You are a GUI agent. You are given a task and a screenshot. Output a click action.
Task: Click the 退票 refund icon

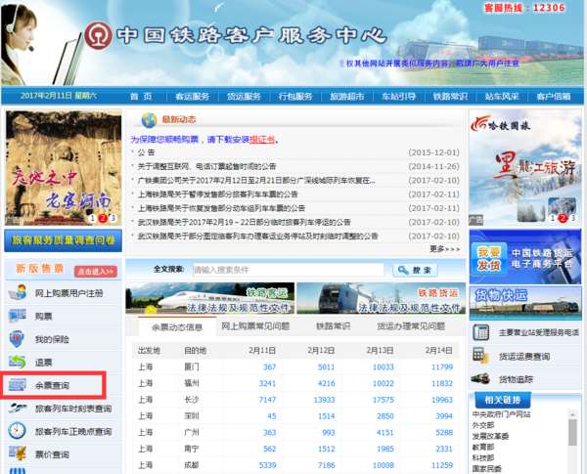(x=18, y=362)
